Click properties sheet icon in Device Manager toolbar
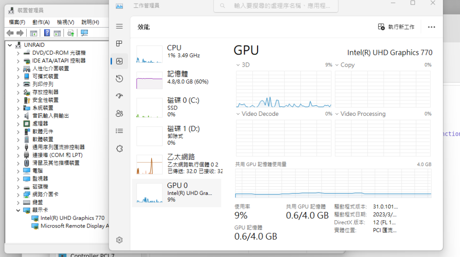Image resolution: width=460 pixels, height=257 pixels. (57, 33)
